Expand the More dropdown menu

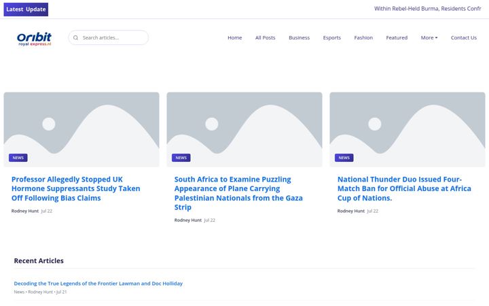pyautogui.click(x=429, y=38)
